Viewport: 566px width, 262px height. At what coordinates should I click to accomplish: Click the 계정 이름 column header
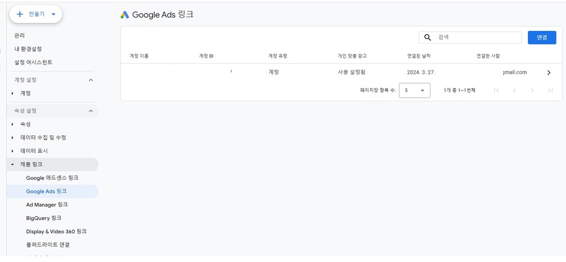click(x=139, y=56)
